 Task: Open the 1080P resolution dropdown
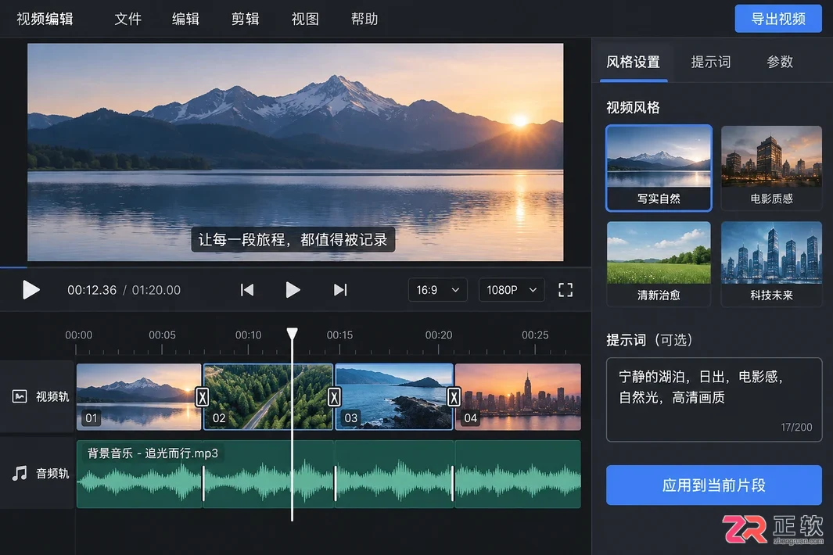click(x=512, y=290)
